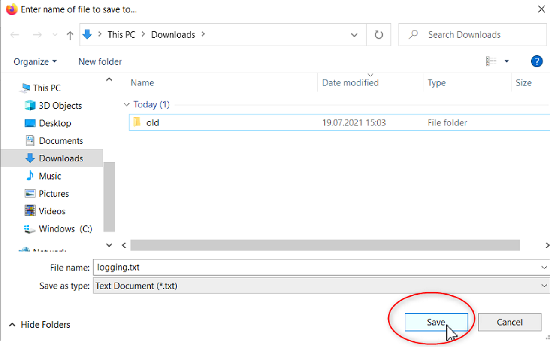Open the recent locations dropdown arrow
550x347 pixels.
54,35
